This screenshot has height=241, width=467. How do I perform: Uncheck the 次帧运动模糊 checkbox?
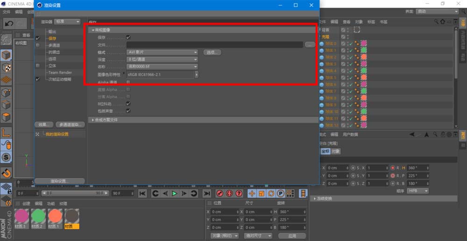click(38, 79)
